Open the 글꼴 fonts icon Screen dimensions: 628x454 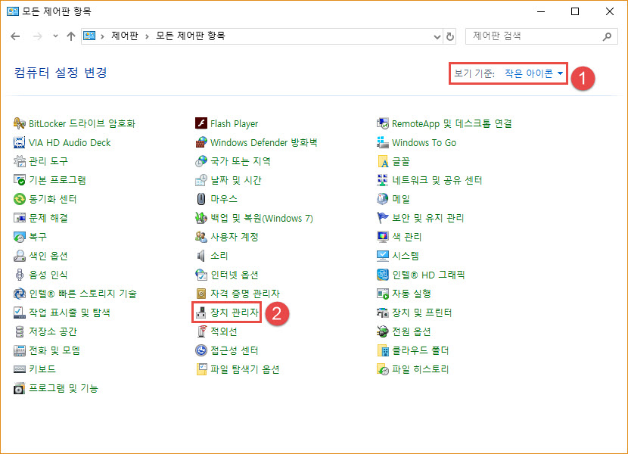point(383,161)
